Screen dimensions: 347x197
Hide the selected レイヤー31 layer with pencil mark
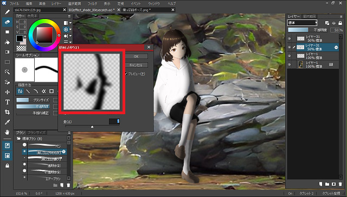coord(290,47)
